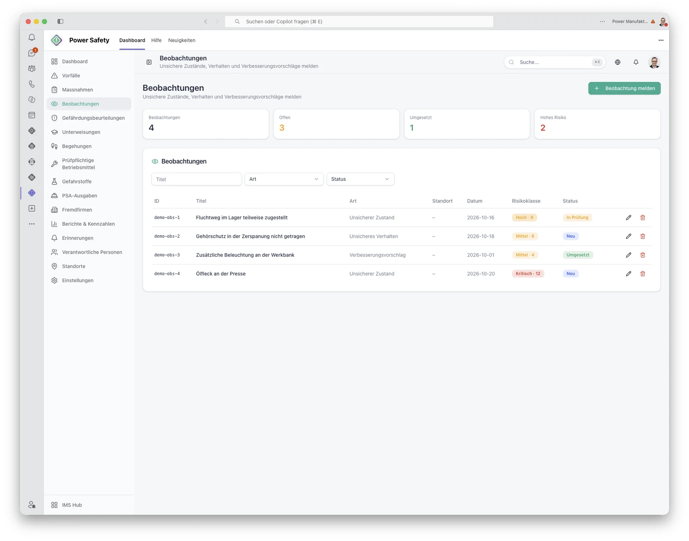
Task: Open the Status filter dropdown
Action: 360,179
